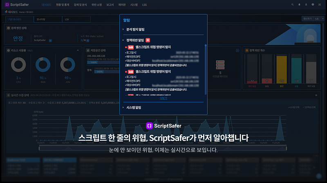Click the RAM donut chart
This screenshot has height=183, width=327.
pos(43,65)
